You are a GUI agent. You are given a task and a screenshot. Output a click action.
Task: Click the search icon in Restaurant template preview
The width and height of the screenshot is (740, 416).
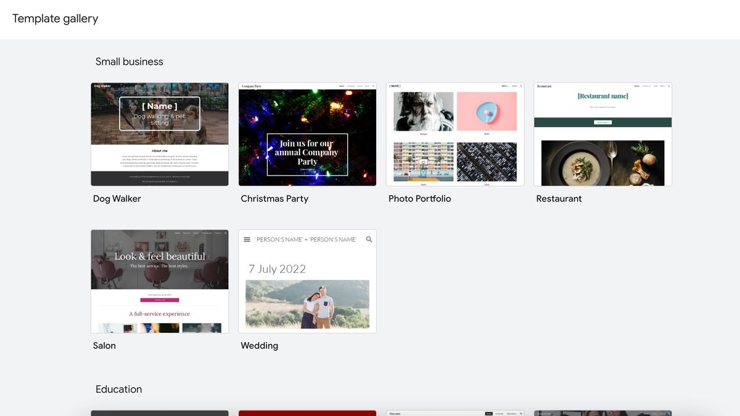pos(668,86)
